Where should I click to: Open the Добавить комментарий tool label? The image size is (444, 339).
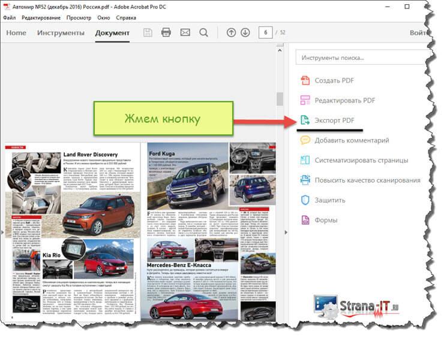pyautogui.click(x=352, y=140)
